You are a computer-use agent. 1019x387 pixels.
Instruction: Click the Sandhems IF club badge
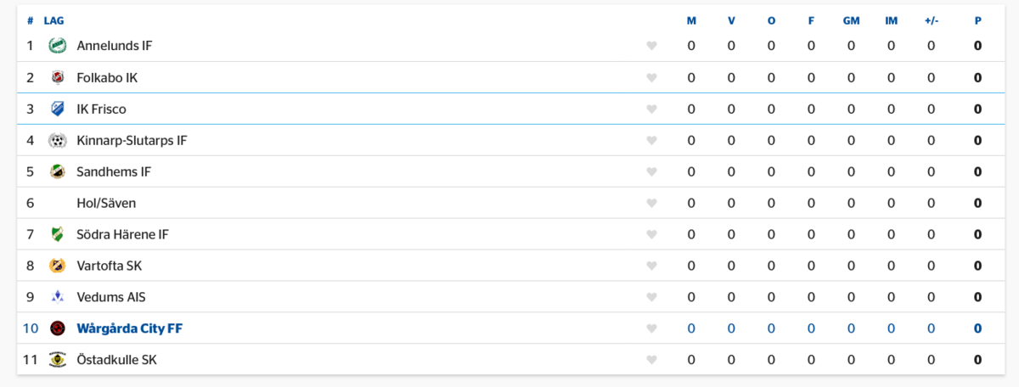pos(57,171)
